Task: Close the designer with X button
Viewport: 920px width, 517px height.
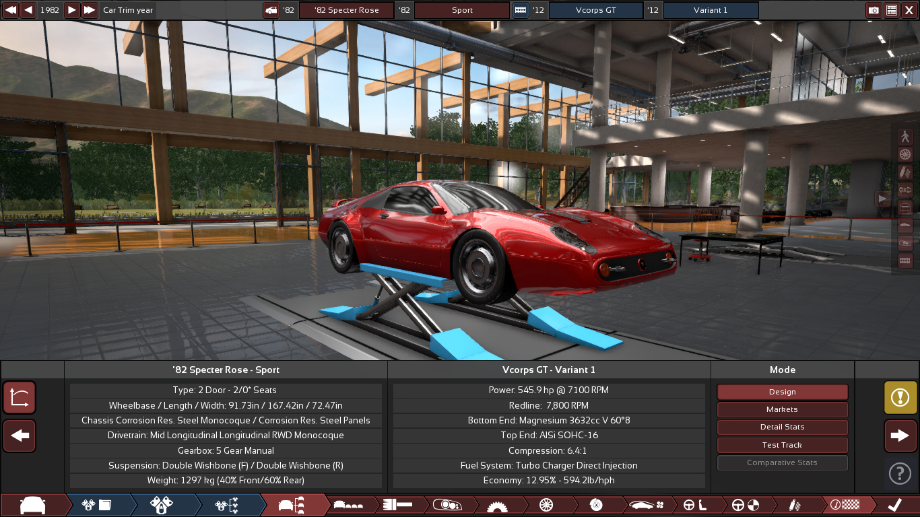Action: tap(909, 10)
